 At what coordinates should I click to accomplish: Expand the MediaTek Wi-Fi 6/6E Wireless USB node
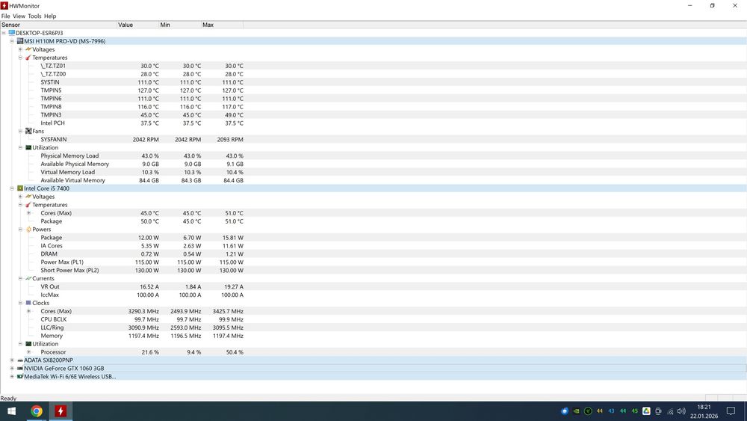click(12, 377)
